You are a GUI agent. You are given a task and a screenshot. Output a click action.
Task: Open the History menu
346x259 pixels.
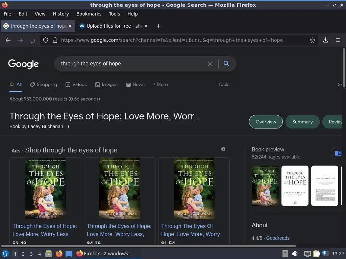[x=61, y=14]
